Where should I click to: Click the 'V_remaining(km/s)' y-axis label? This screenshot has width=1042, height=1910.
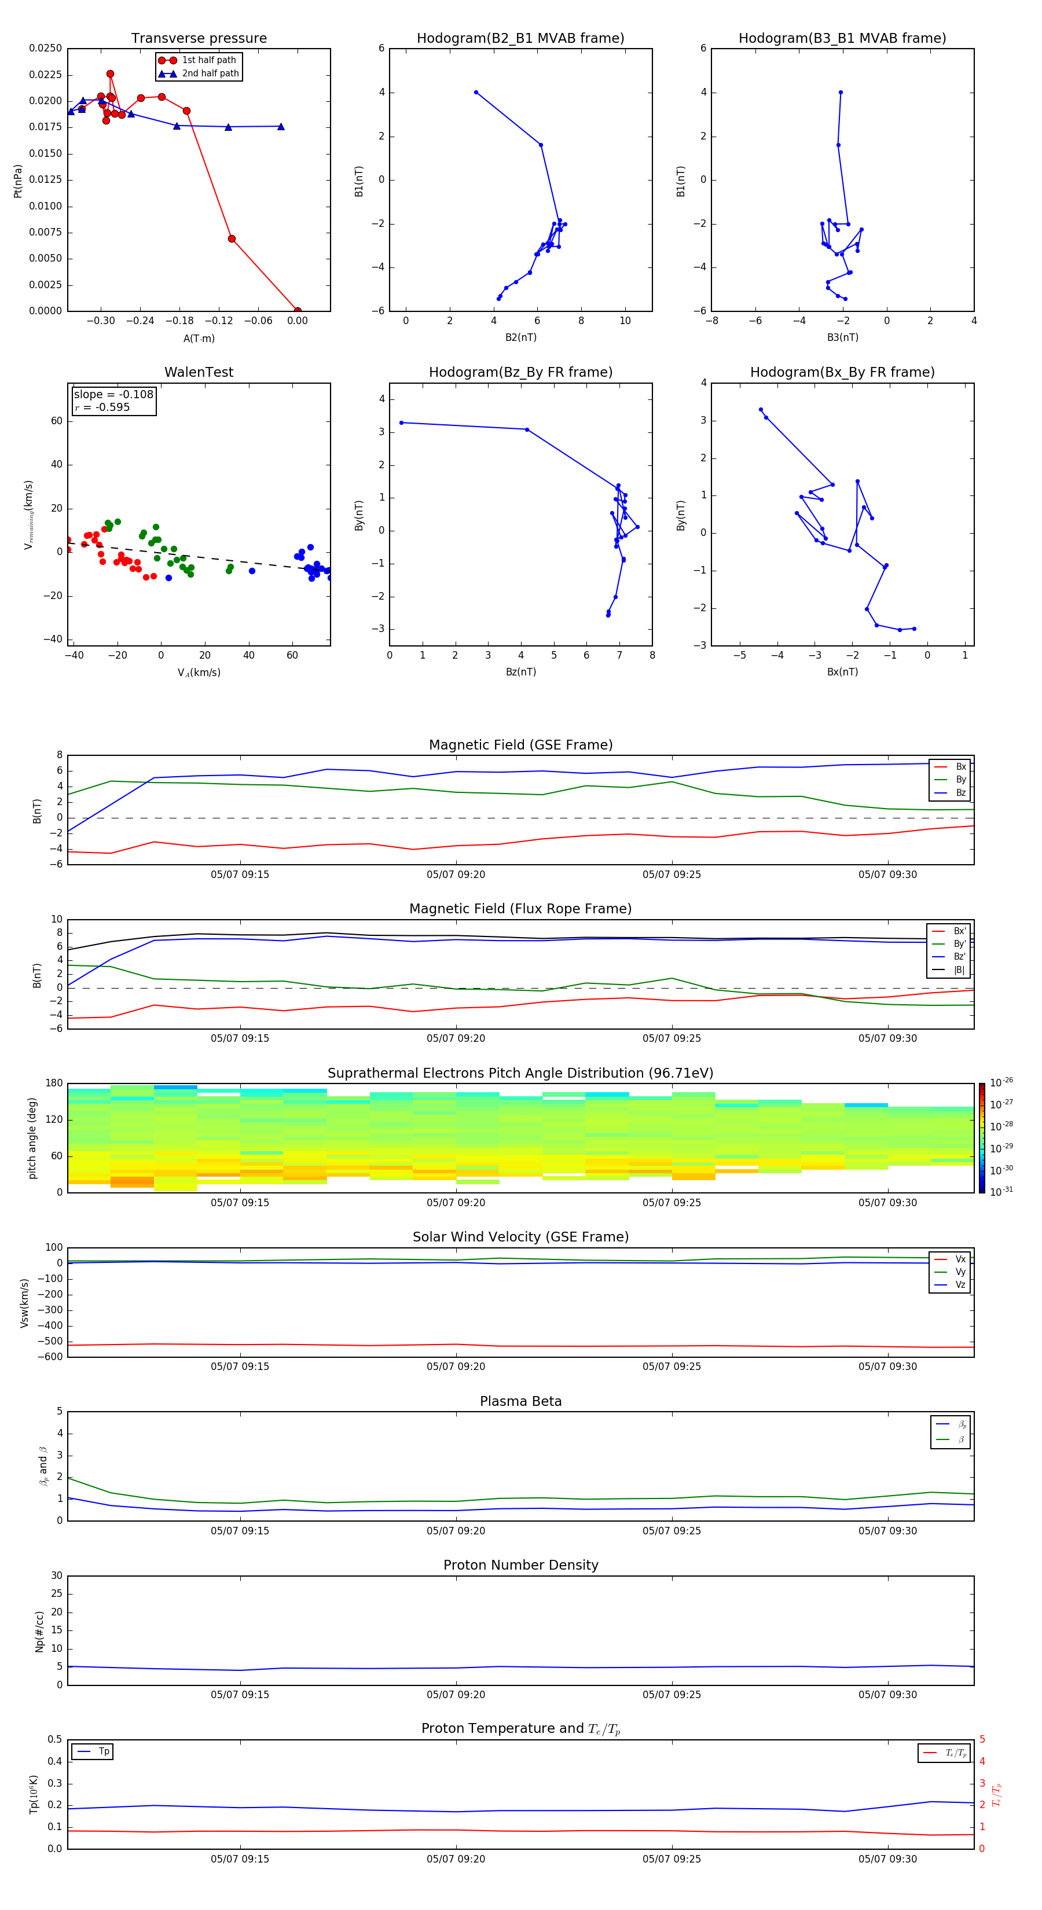click(x=28, y=515)
